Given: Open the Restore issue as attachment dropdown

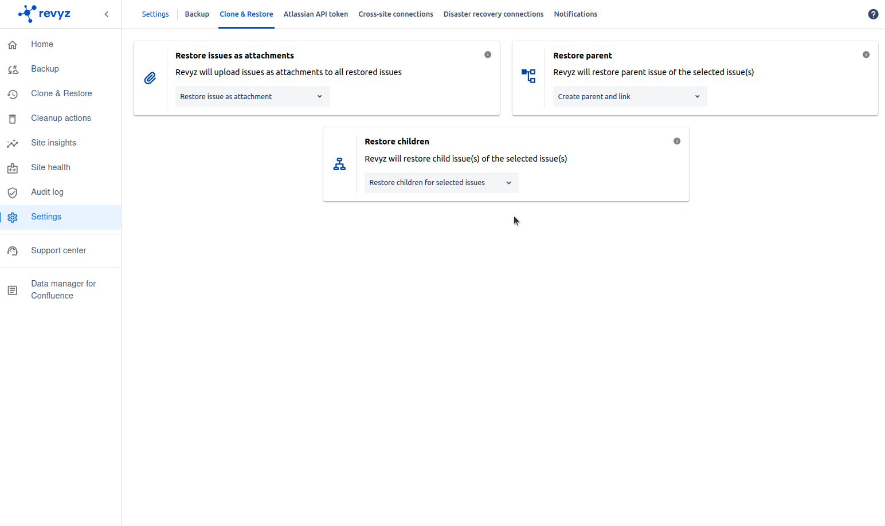Looking at the screenshot, I should 252,96.
